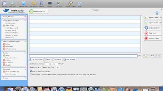
Task: Click the green Automation On power icon
Action: click(31, 11)
